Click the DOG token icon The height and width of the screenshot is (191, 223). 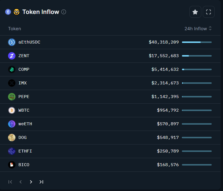[12, 138]
